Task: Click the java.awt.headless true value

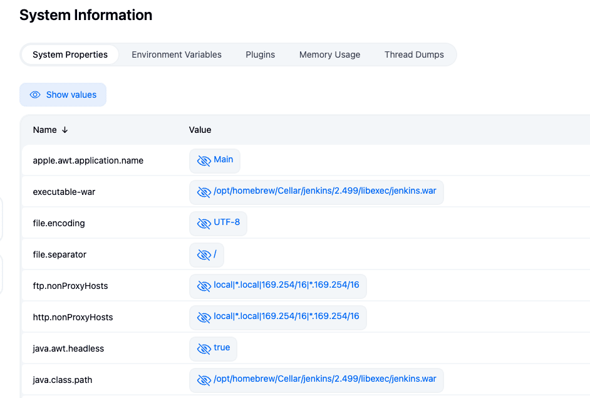Action: (x=222, y=348)
